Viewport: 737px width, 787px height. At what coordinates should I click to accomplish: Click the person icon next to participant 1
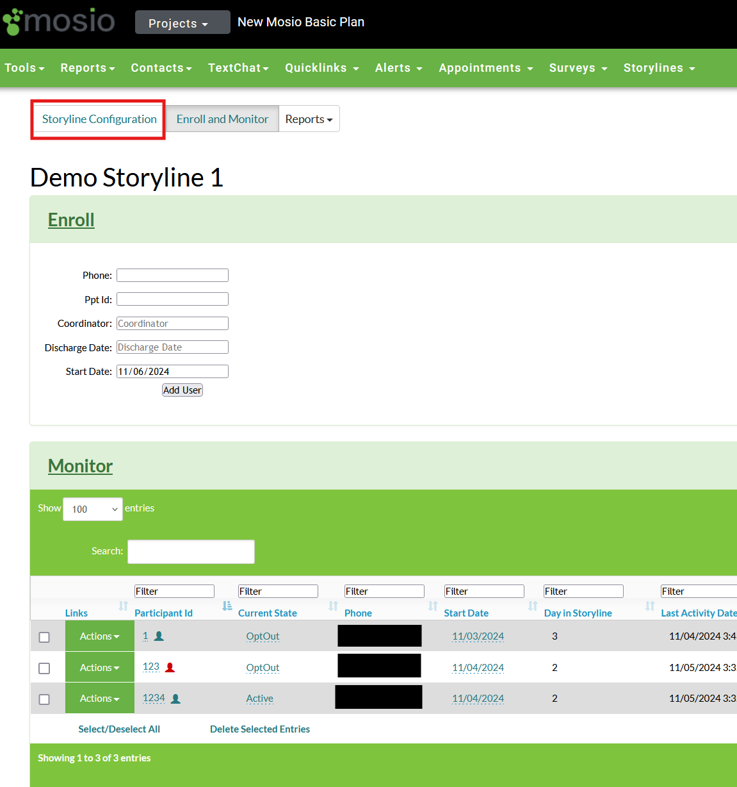coord(159,636)
